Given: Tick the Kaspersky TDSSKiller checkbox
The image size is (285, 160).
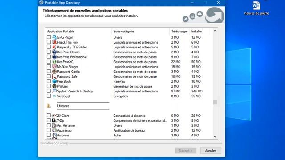Looking at the screenshot, I should [x=49, y=47].
